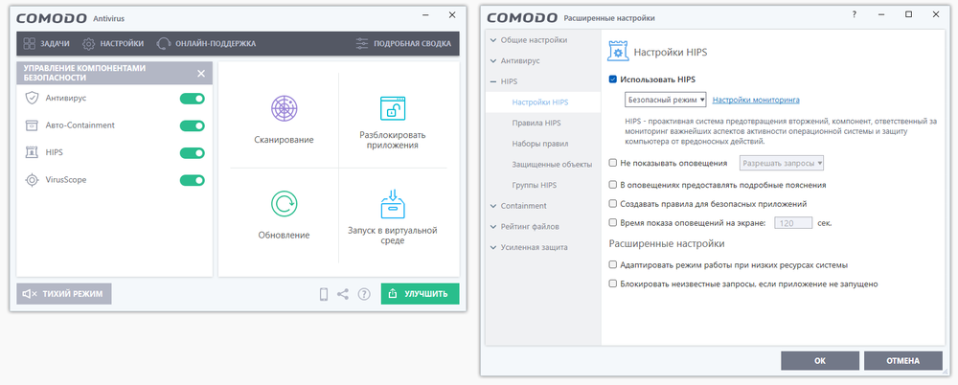Click the Обновление tile label
This screenshot has width=958, height=385.
(x=284, y=236)
